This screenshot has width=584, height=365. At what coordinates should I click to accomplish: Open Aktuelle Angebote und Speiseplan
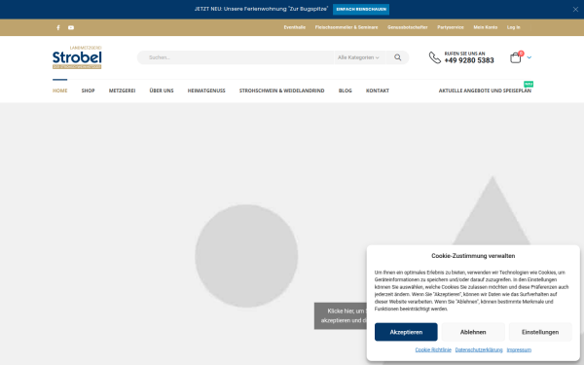click(485, 91)
